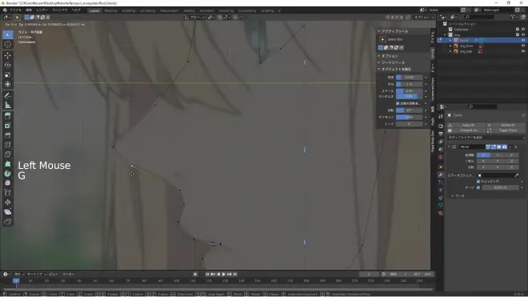
Task: Open the Add Modifier dropdown
Action: click(486, 138)
